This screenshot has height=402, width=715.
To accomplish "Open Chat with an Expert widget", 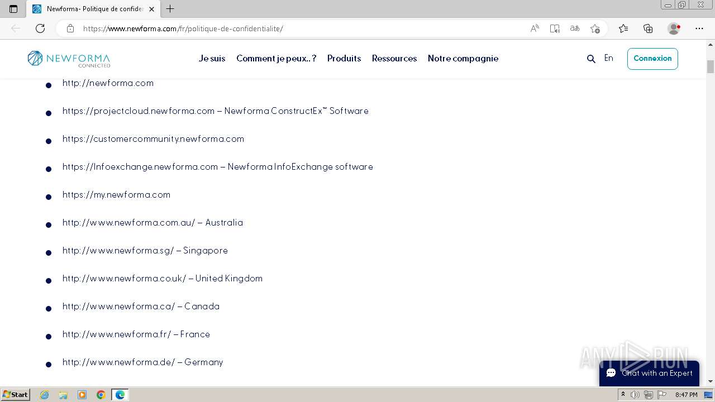I will [649, 373].
